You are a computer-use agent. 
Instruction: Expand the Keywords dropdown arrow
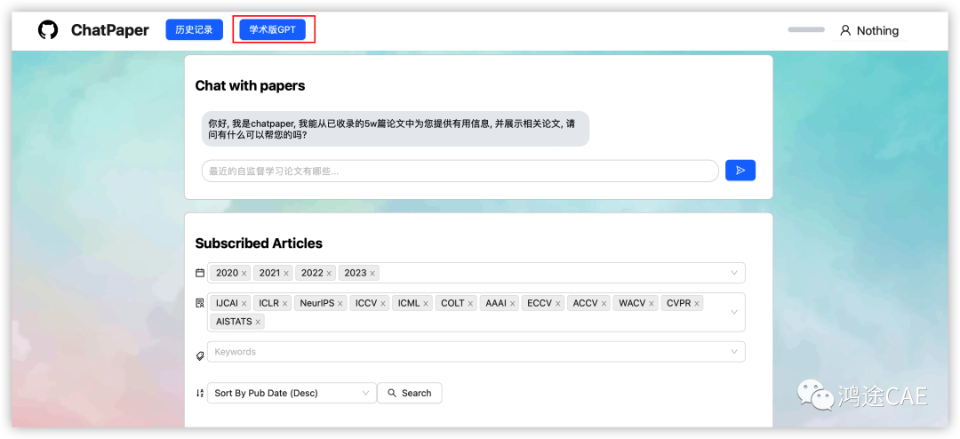coord(734,351)
